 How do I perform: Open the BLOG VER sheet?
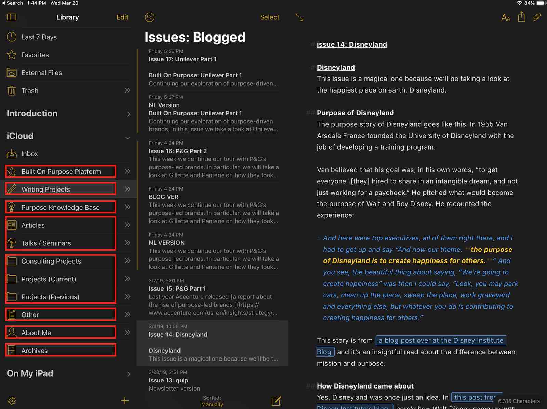click(x=212, y=205)
